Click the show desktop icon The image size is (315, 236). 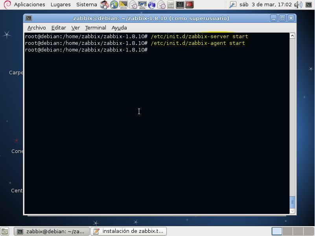(4, 231)
